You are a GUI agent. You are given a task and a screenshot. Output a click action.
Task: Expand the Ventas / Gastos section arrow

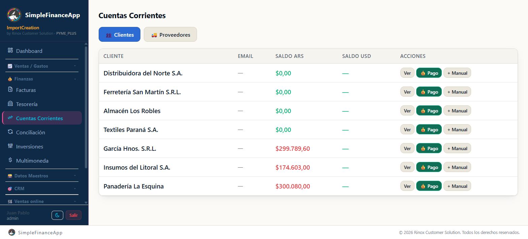[75, 66]
